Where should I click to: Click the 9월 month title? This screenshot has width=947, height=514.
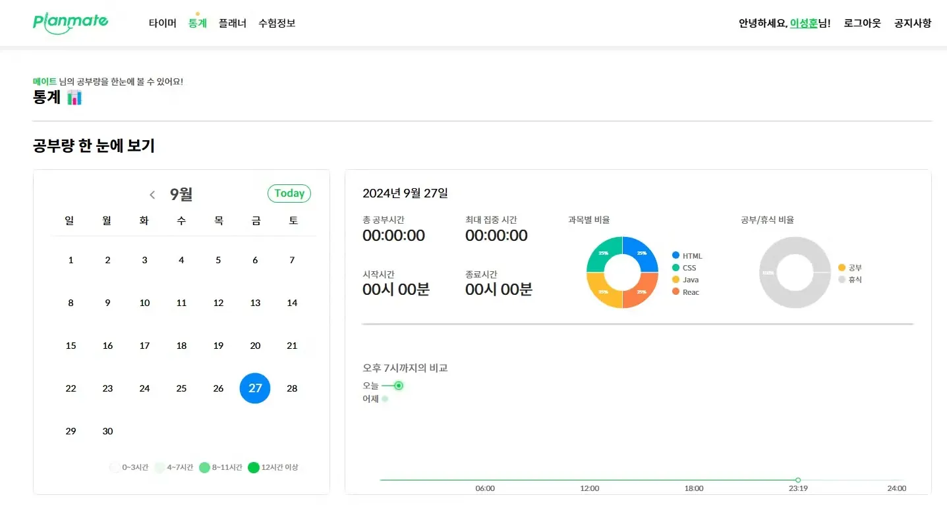coord(181,194)
